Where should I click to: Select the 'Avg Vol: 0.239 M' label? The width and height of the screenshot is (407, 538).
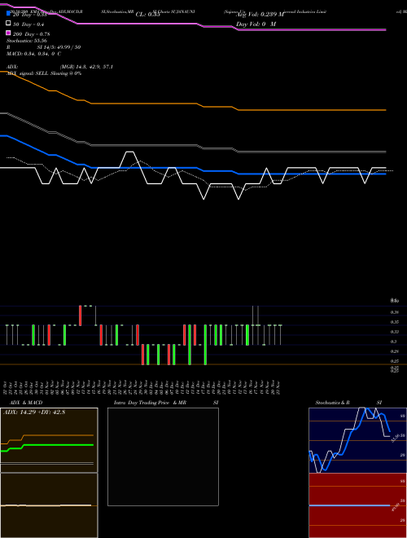pos(260,15)
